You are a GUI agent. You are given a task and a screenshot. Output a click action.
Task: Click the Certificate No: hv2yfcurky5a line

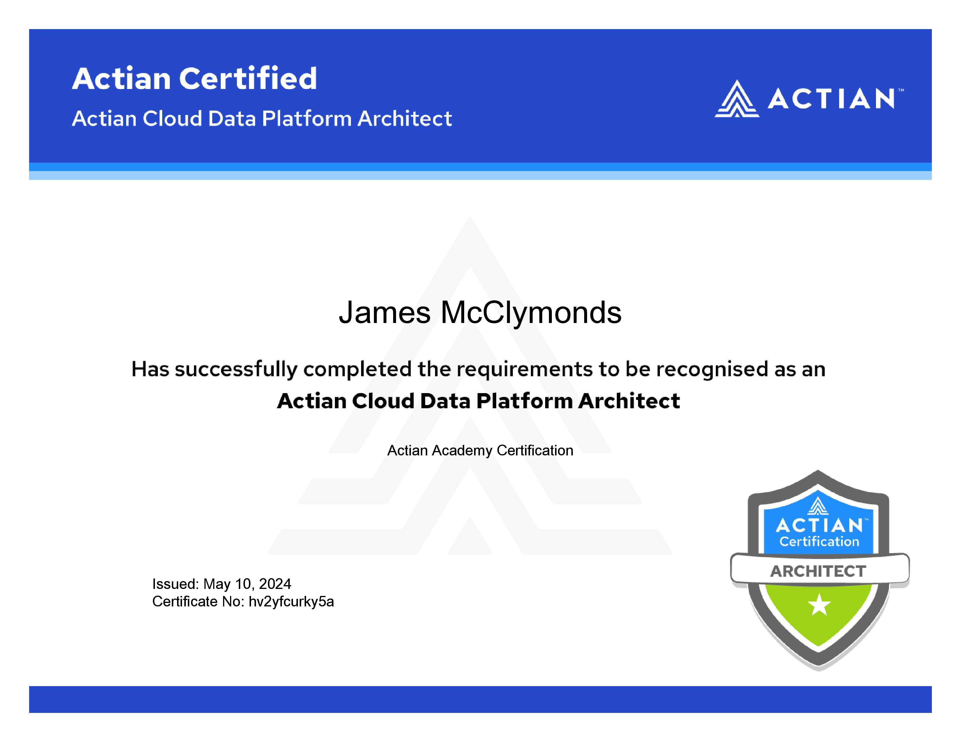click(243, 601)
